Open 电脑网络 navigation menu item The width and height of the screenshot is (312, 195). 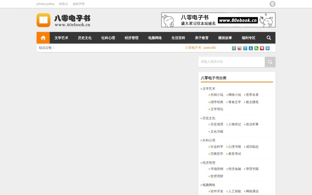155,38
